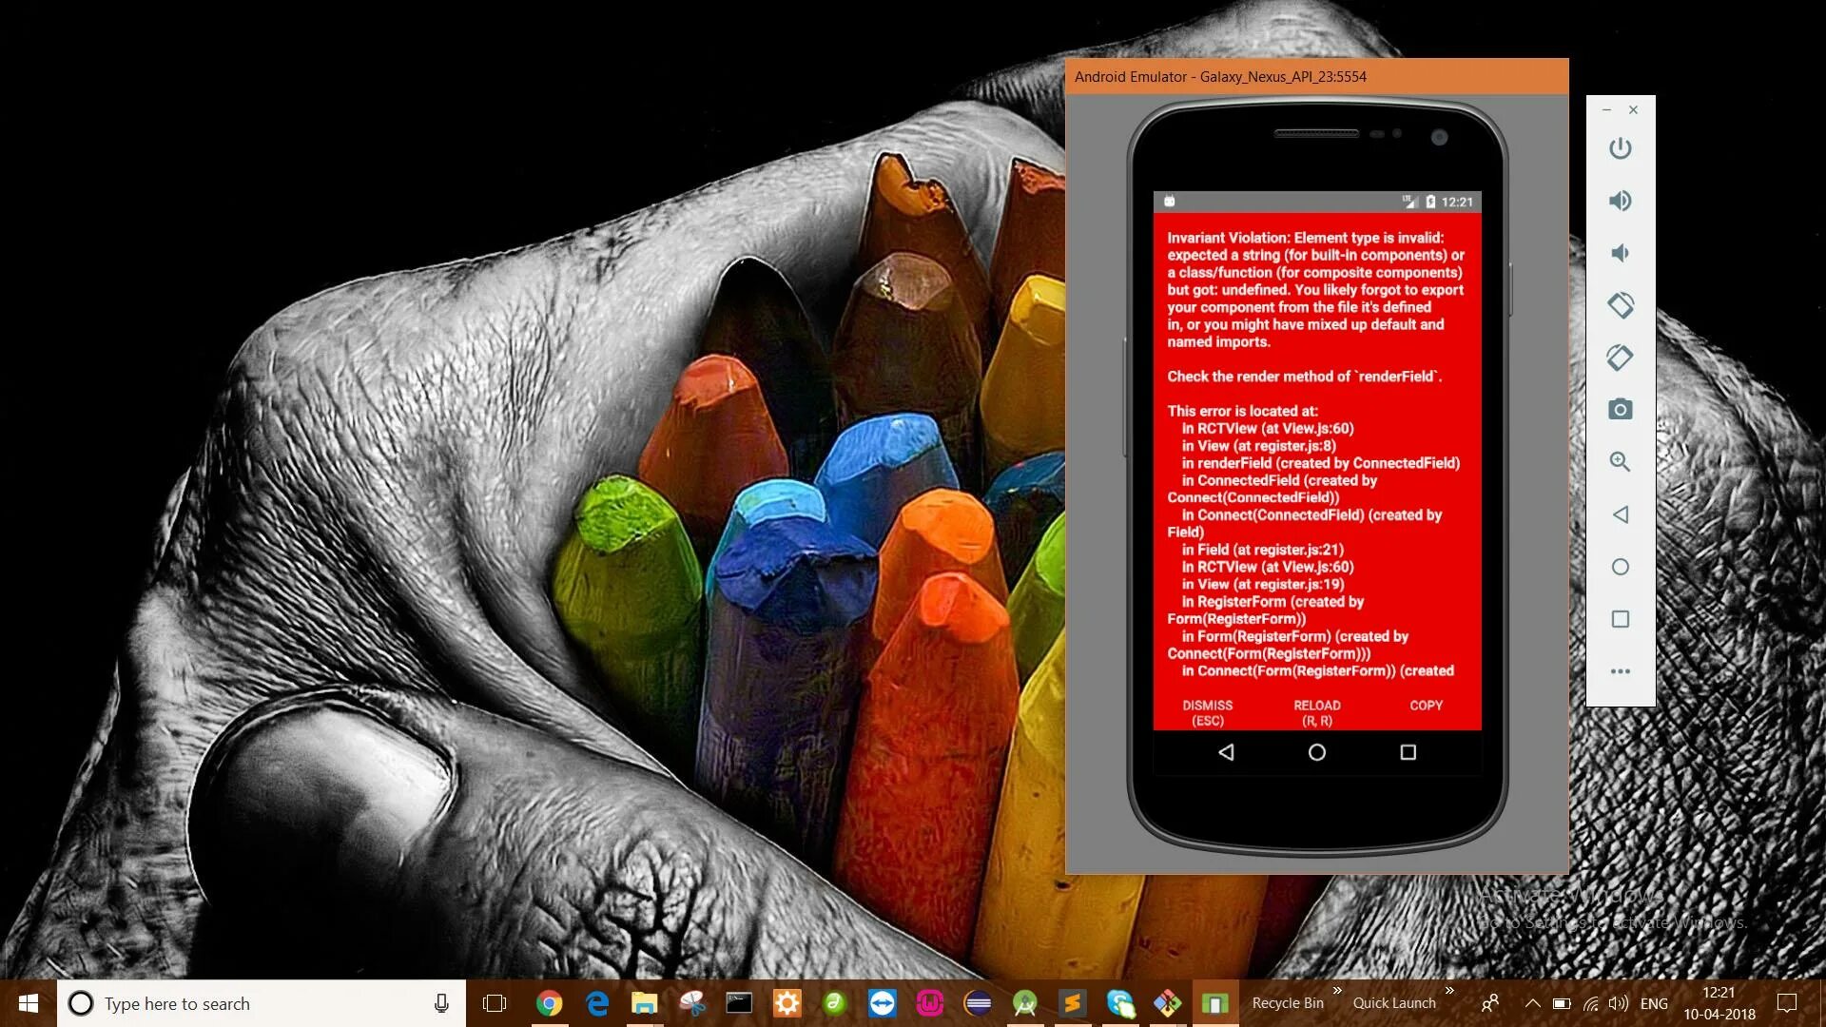
Task: Expand Quick Launch toolbar chevron
Action: [1449, 991]
